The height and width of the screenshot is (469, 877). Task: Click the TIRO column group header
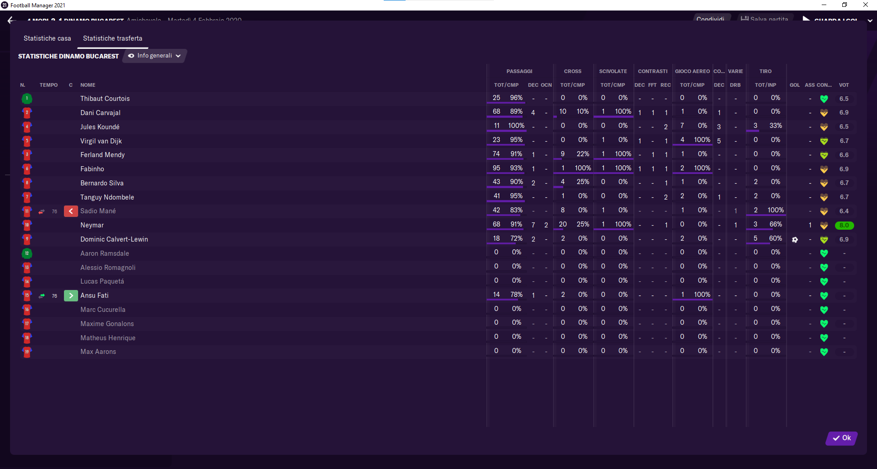[766, 71]
